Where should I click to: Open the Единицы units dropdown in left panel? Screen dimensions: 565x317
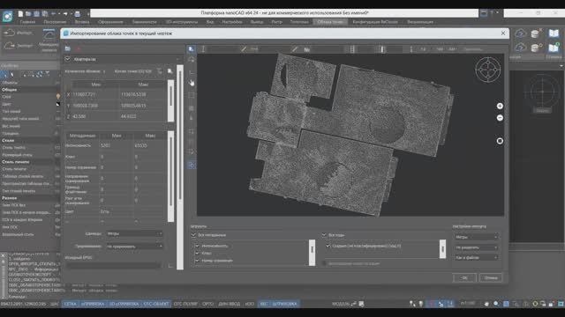[x=134, y=233]
